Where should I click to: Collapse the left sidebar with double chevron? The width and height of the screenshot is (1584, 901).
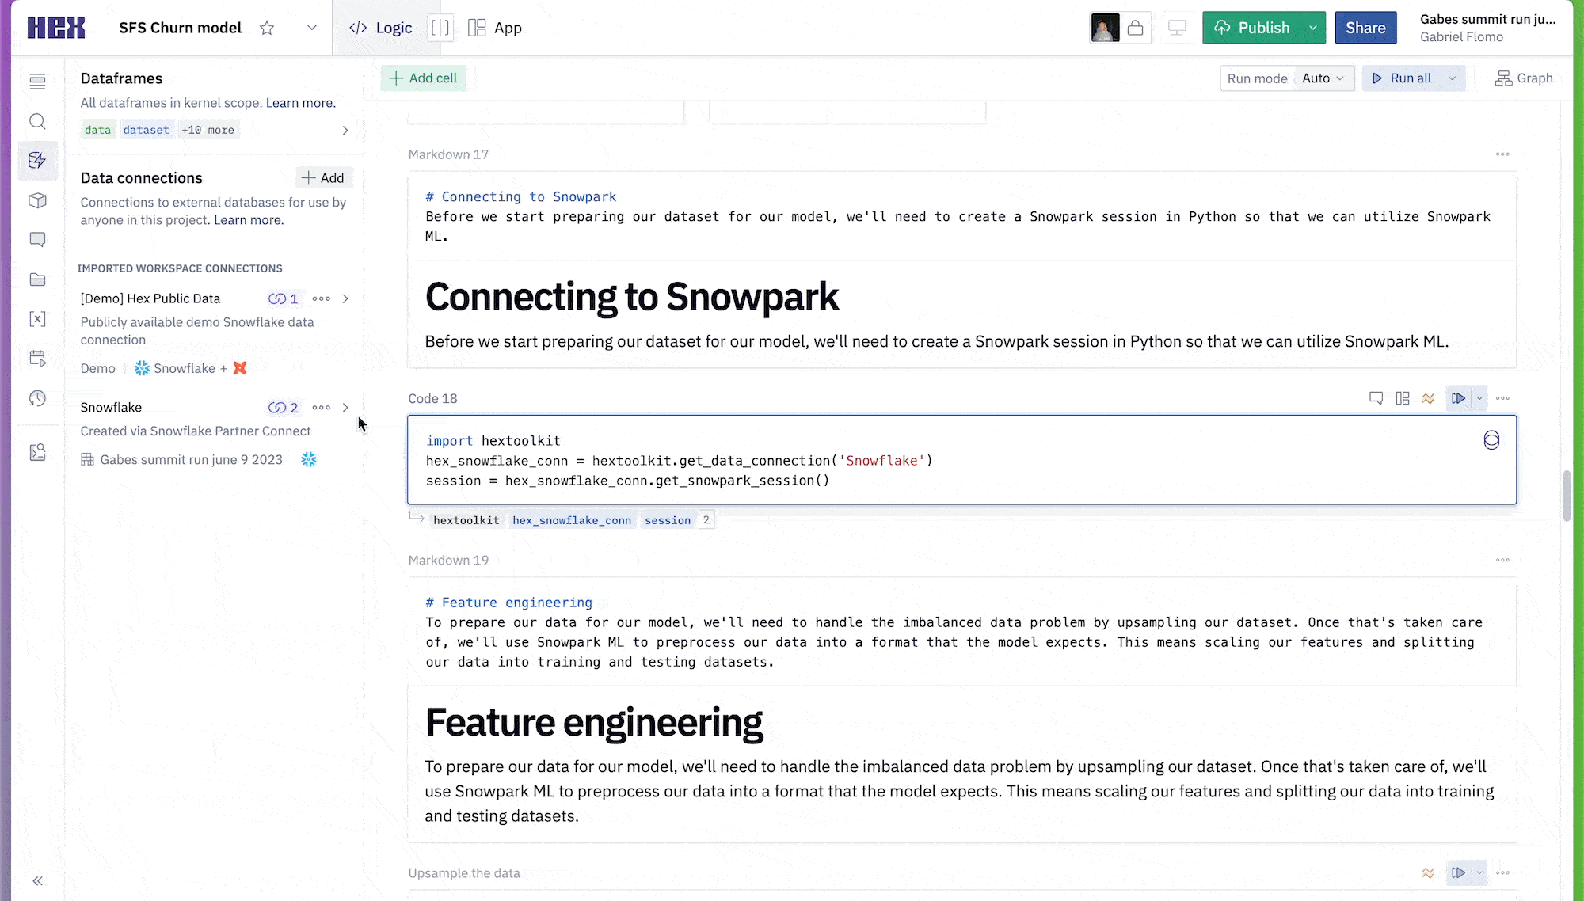pyautogui.click(x=37, y=881)
